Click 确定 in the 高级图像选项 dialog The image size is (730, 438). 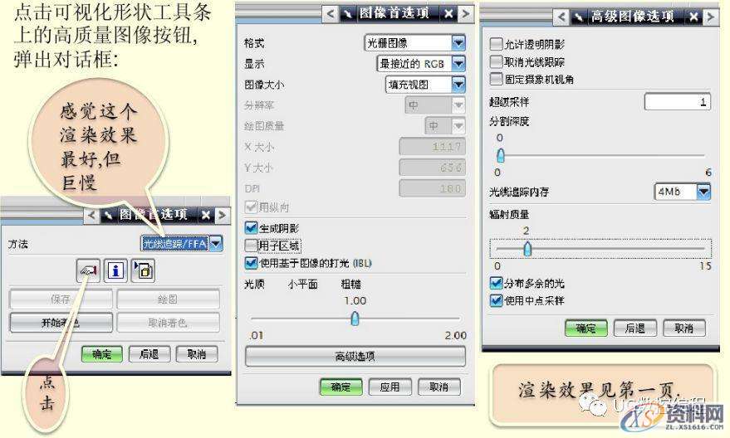pyautogui.click(x=586, y=328)
